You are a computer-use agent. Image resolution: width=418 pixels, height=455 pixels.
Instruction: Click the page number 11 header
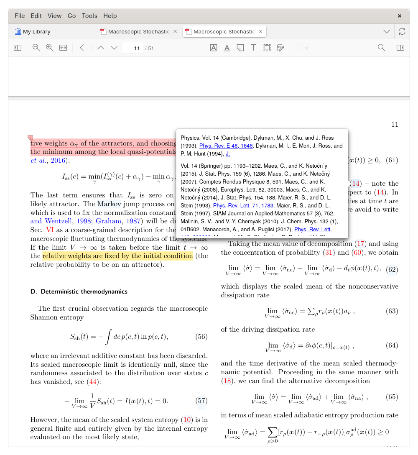click(395, 125)
